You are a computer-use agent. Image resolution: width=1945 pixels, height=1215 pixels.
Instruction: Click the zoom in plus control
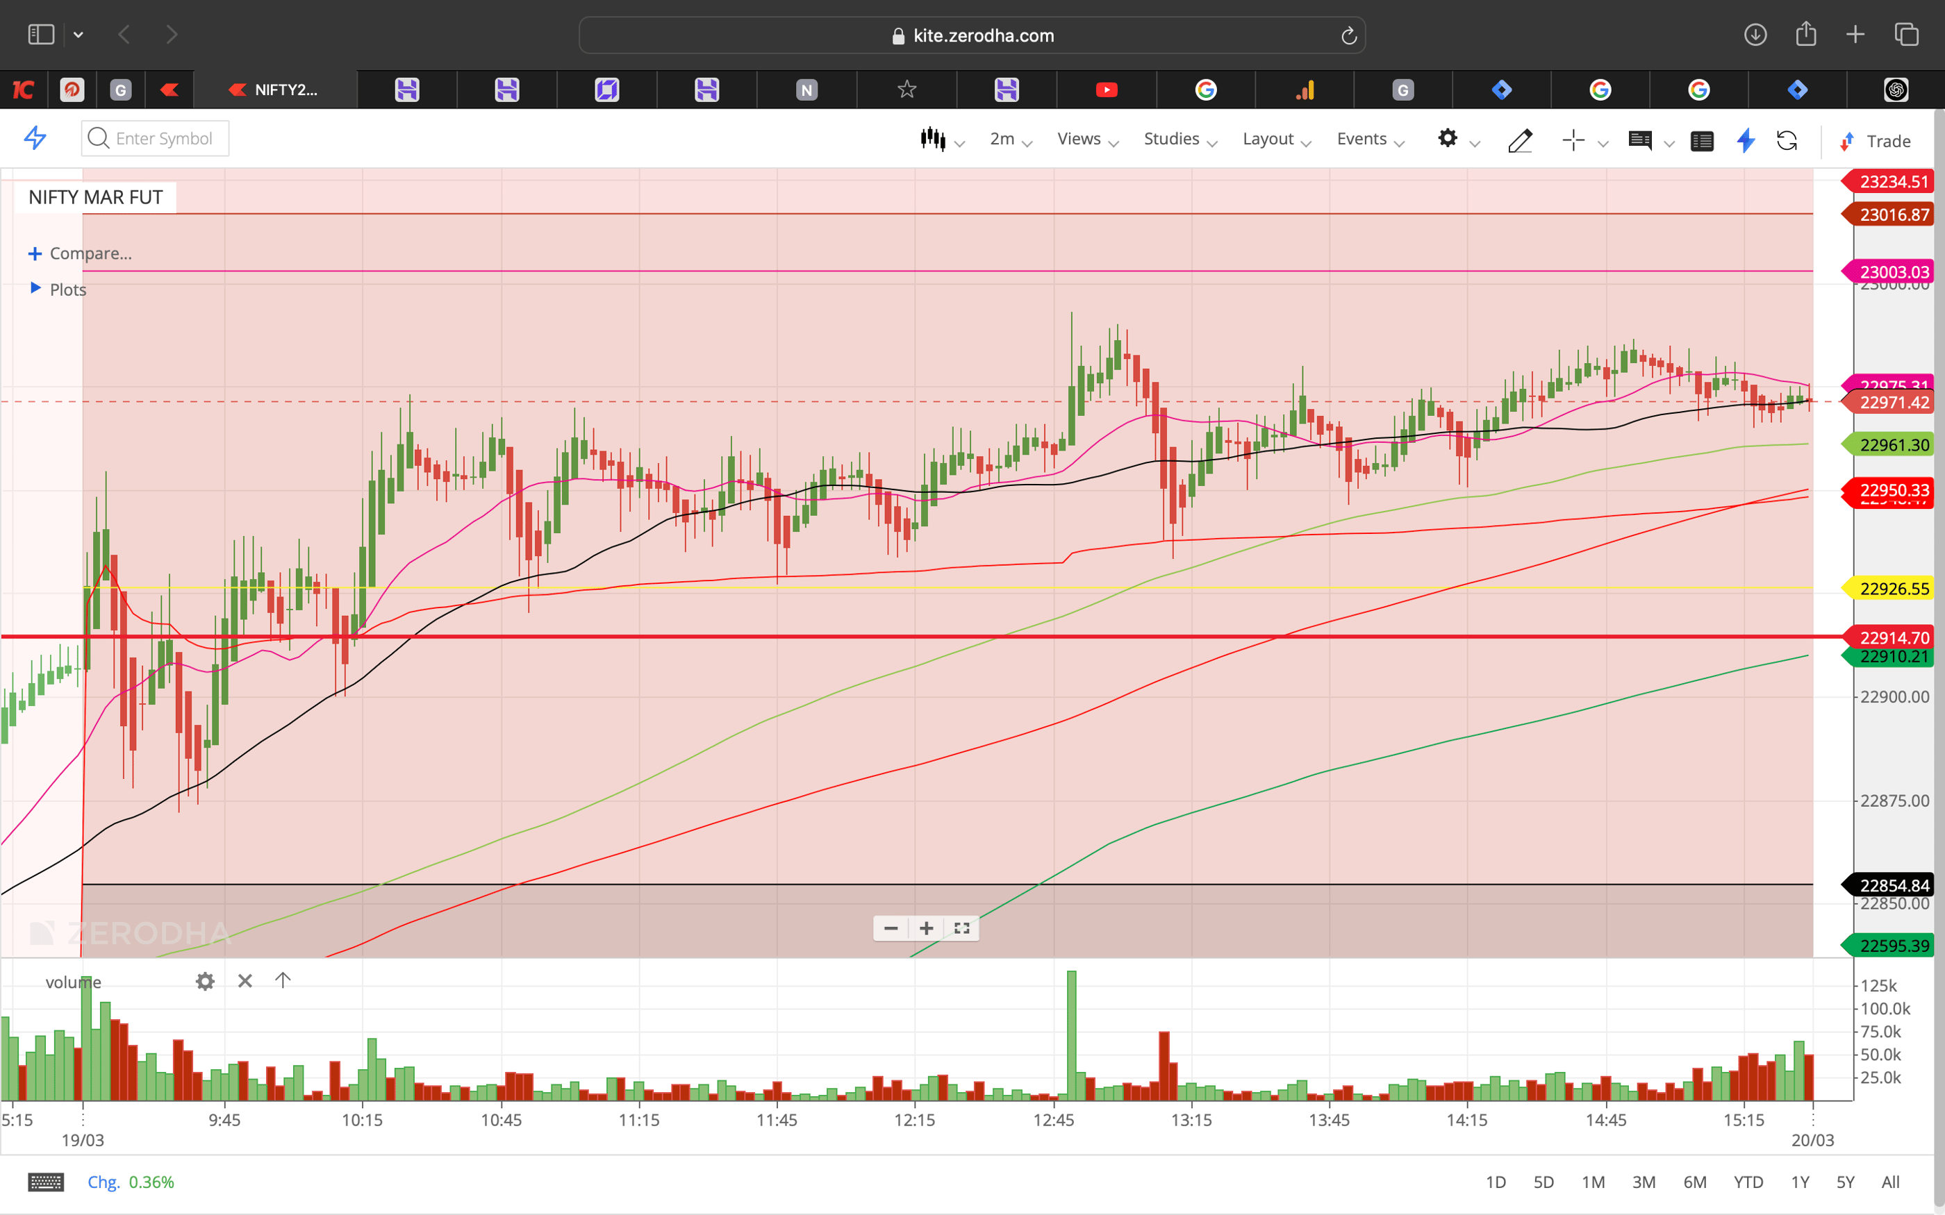[926, 928]
